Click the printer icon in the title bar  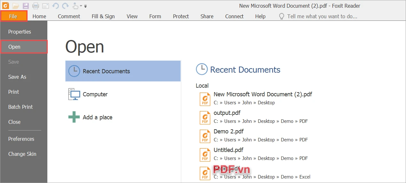click(x=36, y=6)
